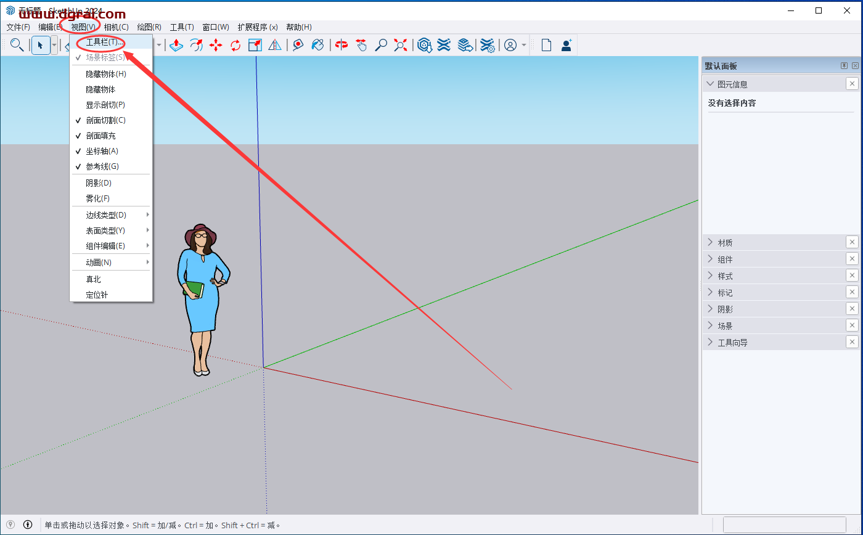Select the Rotate tool

point(235,45)
